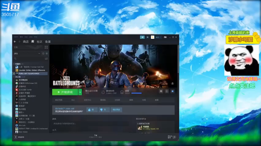The height and width of the screenshot is (146, 261).
Task: Click the add game plus icon
Action: click(16, 137)
